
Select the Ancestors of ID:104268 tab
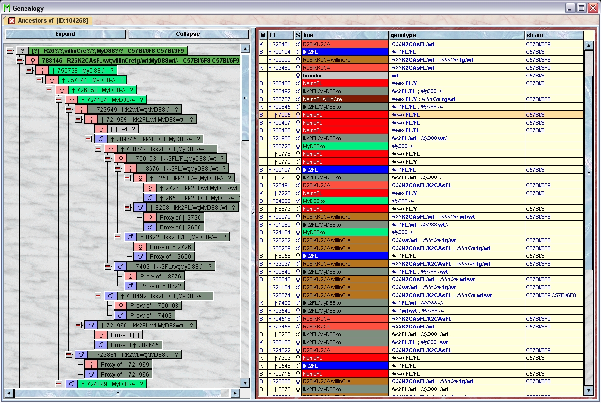[x=52, y=21]
